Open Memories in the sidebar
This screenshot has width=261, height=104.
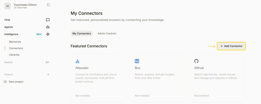tap(15, 42)
